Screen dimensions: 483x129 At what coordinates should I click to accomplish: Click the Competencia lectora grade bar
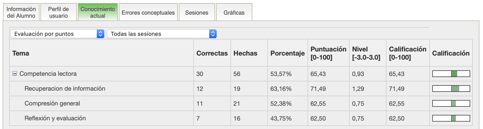tap(451, 74)
